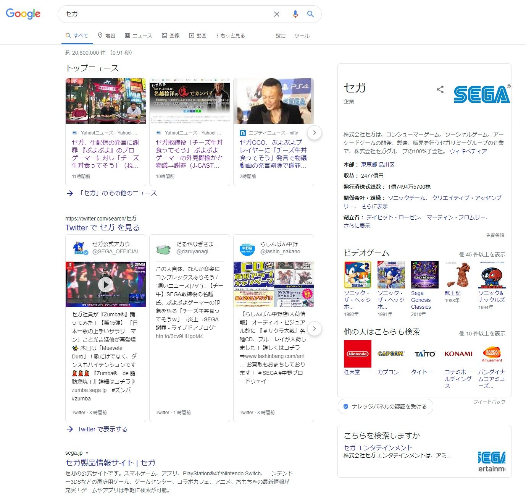Open the CD買取アップキャンペーン tweet image

coord(274,284)
